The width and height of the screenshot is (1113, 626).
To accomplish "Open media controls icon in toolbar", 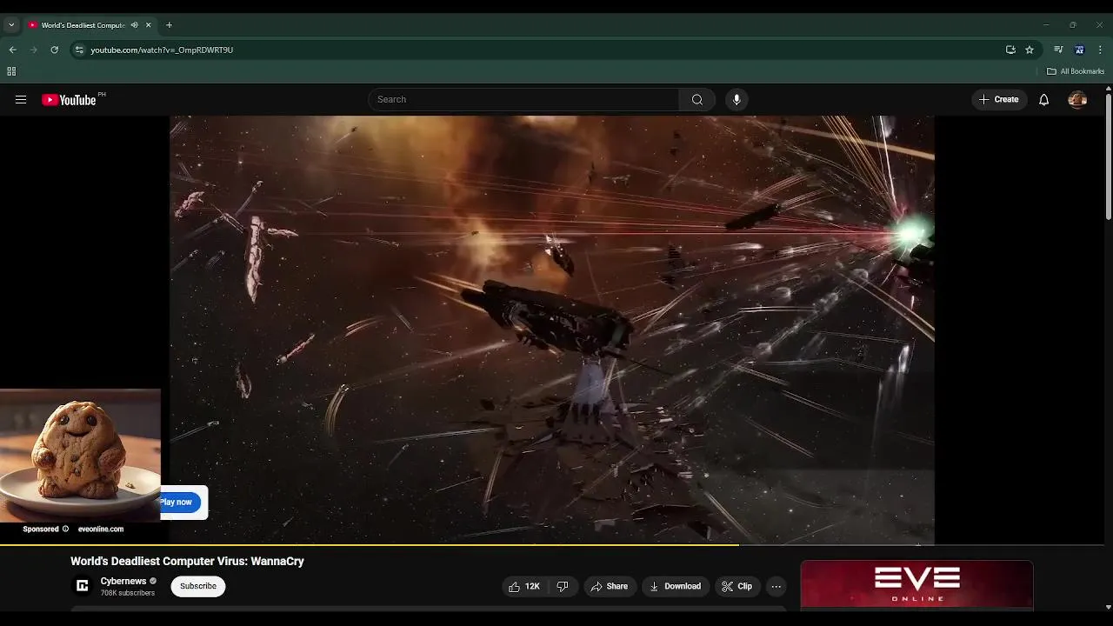I will tap(1058, 50).
